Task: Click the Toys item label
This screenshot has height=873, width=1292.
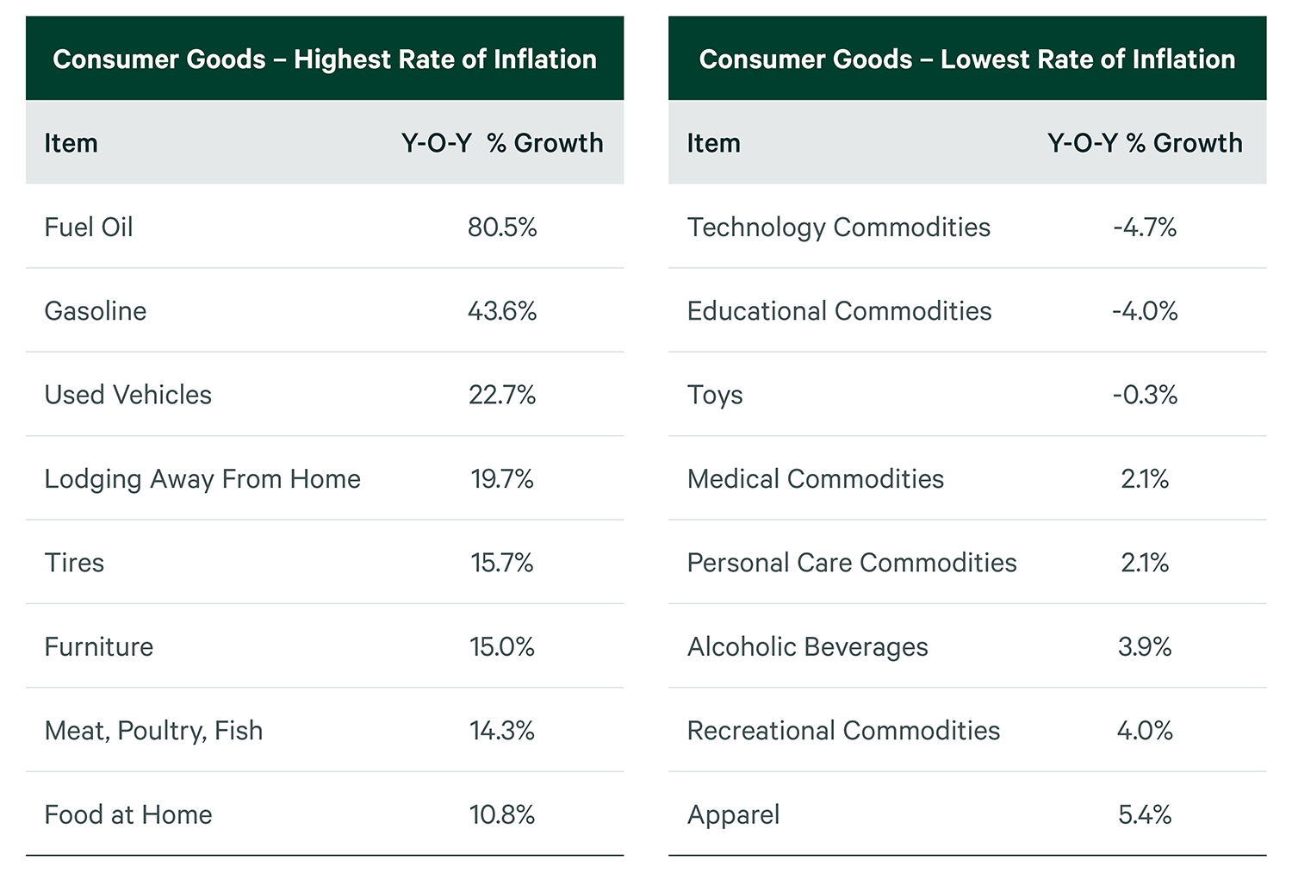Action: tap(715, 395)
